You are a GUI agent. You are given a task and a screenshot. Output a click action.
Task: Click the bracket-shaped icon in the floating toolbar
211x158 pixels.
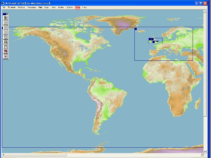6,37
